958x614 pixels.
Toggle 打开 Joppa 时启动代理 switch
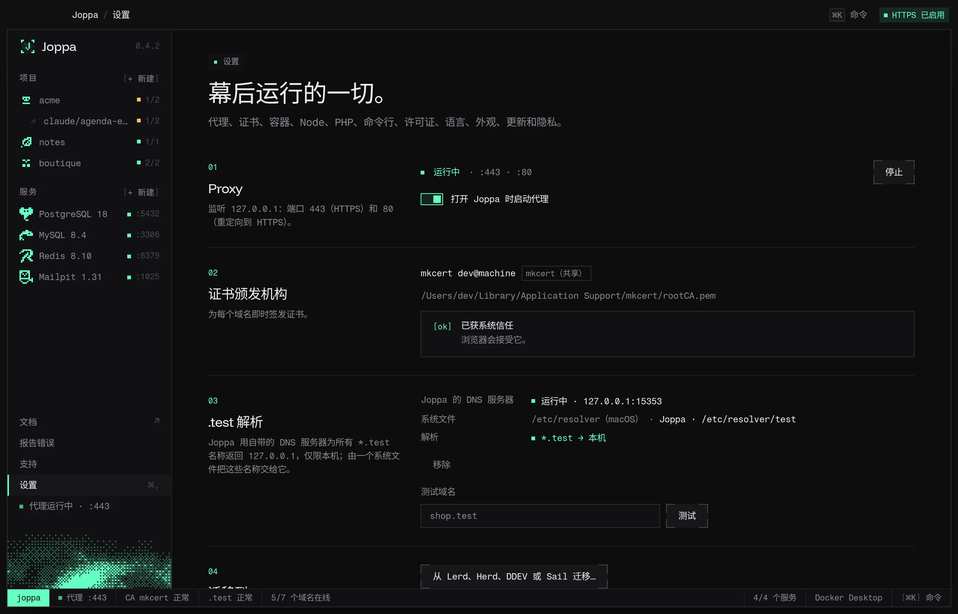[x=431, y=199]
